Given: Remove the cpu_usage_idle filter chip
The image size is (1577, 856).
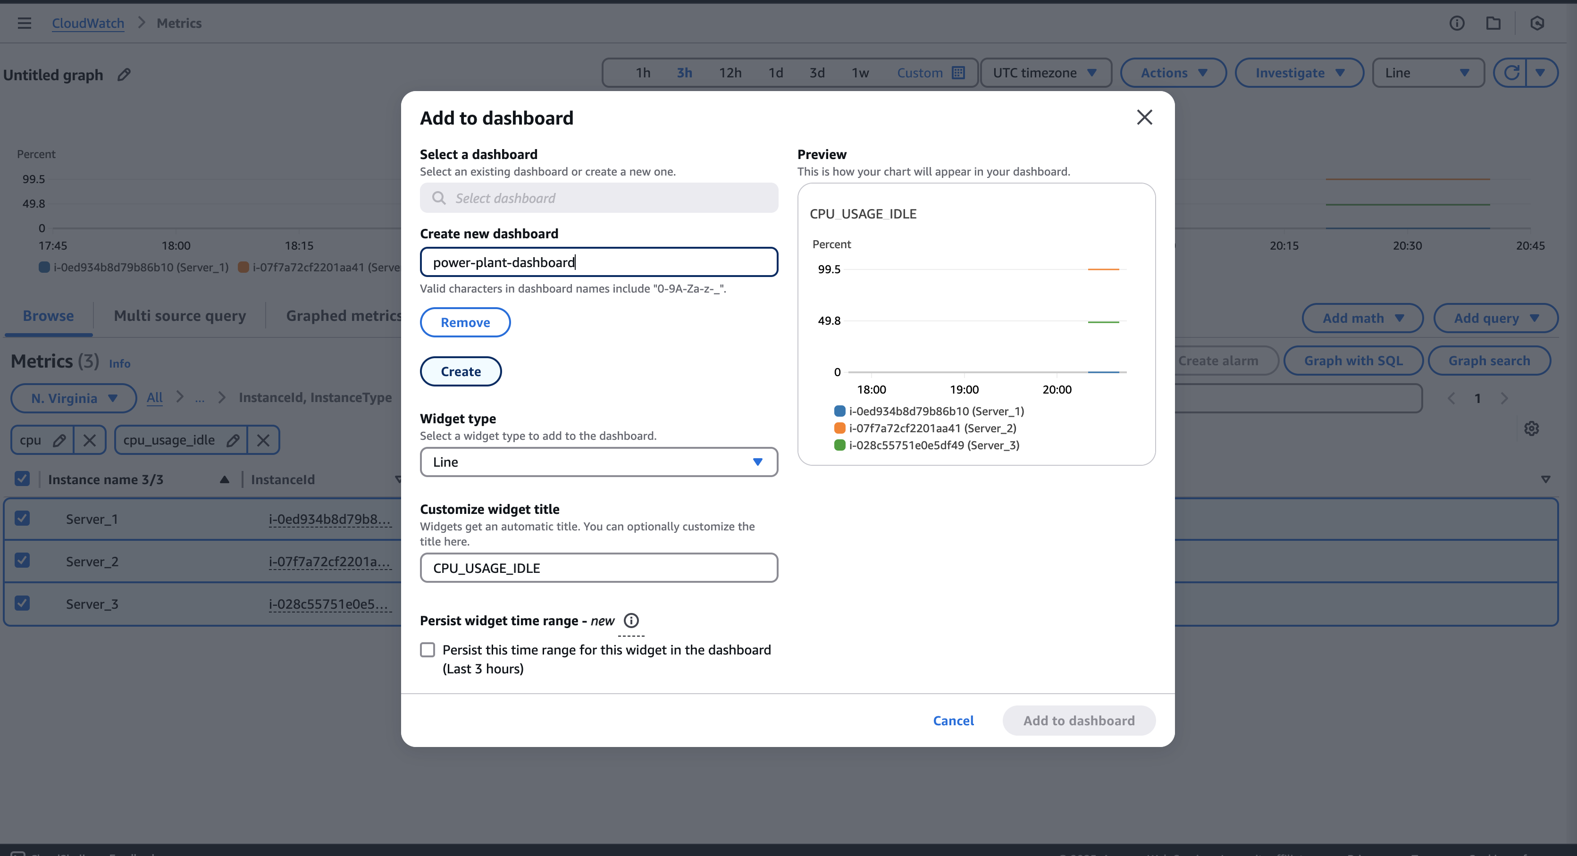Looking at the screenshot, I should point(263,440).
